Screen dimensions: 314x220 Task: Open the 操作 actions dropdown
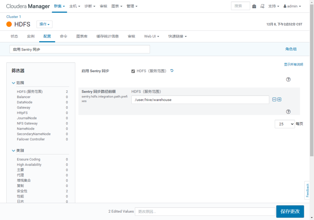click(x=44, y=24)
